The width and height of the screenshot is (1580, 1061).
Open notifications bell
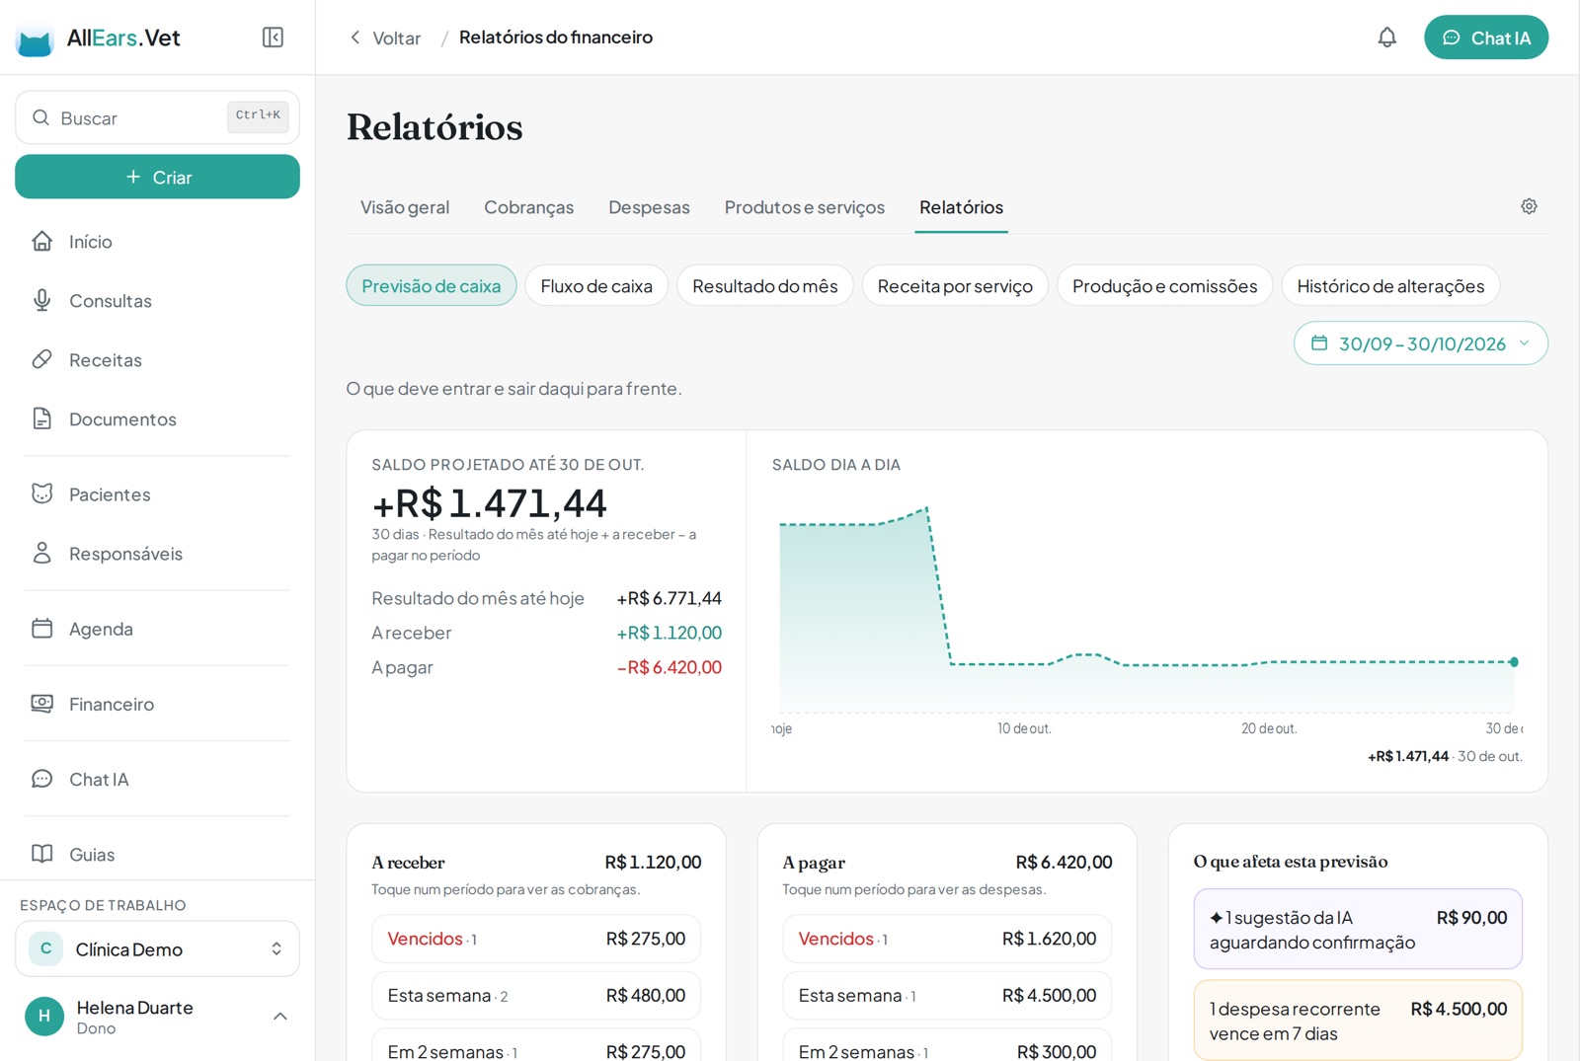coord(1386,38)
